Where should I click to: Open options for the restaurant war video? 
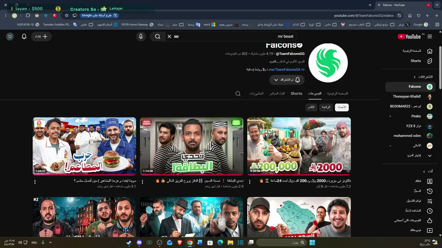point(35,182)
